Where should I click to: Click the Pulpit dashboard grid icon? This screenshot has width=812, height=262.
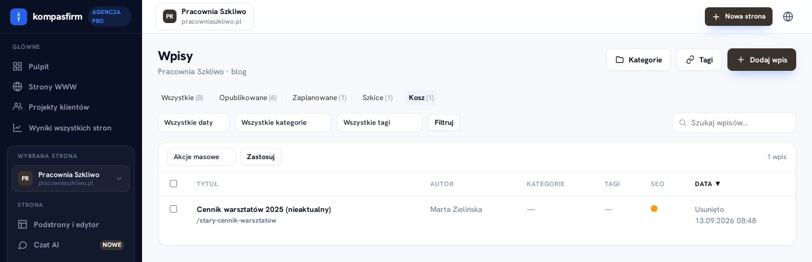(x=17, y=66)
